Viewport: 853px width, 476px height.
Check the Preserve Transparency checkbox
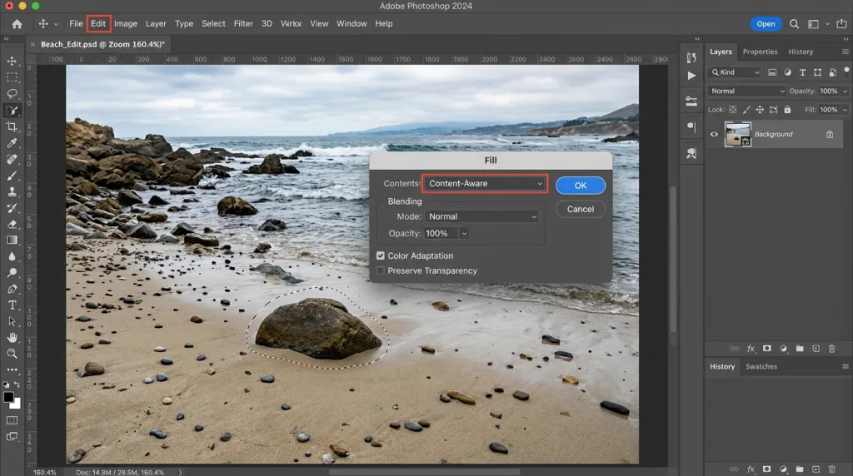[x=381, y=270]
